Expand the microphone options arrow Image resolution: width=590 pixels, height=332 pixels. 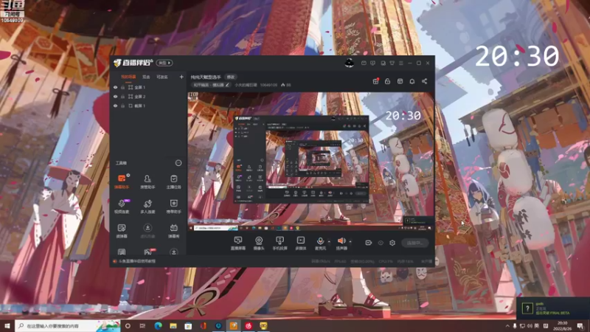[x=329, y=241]
